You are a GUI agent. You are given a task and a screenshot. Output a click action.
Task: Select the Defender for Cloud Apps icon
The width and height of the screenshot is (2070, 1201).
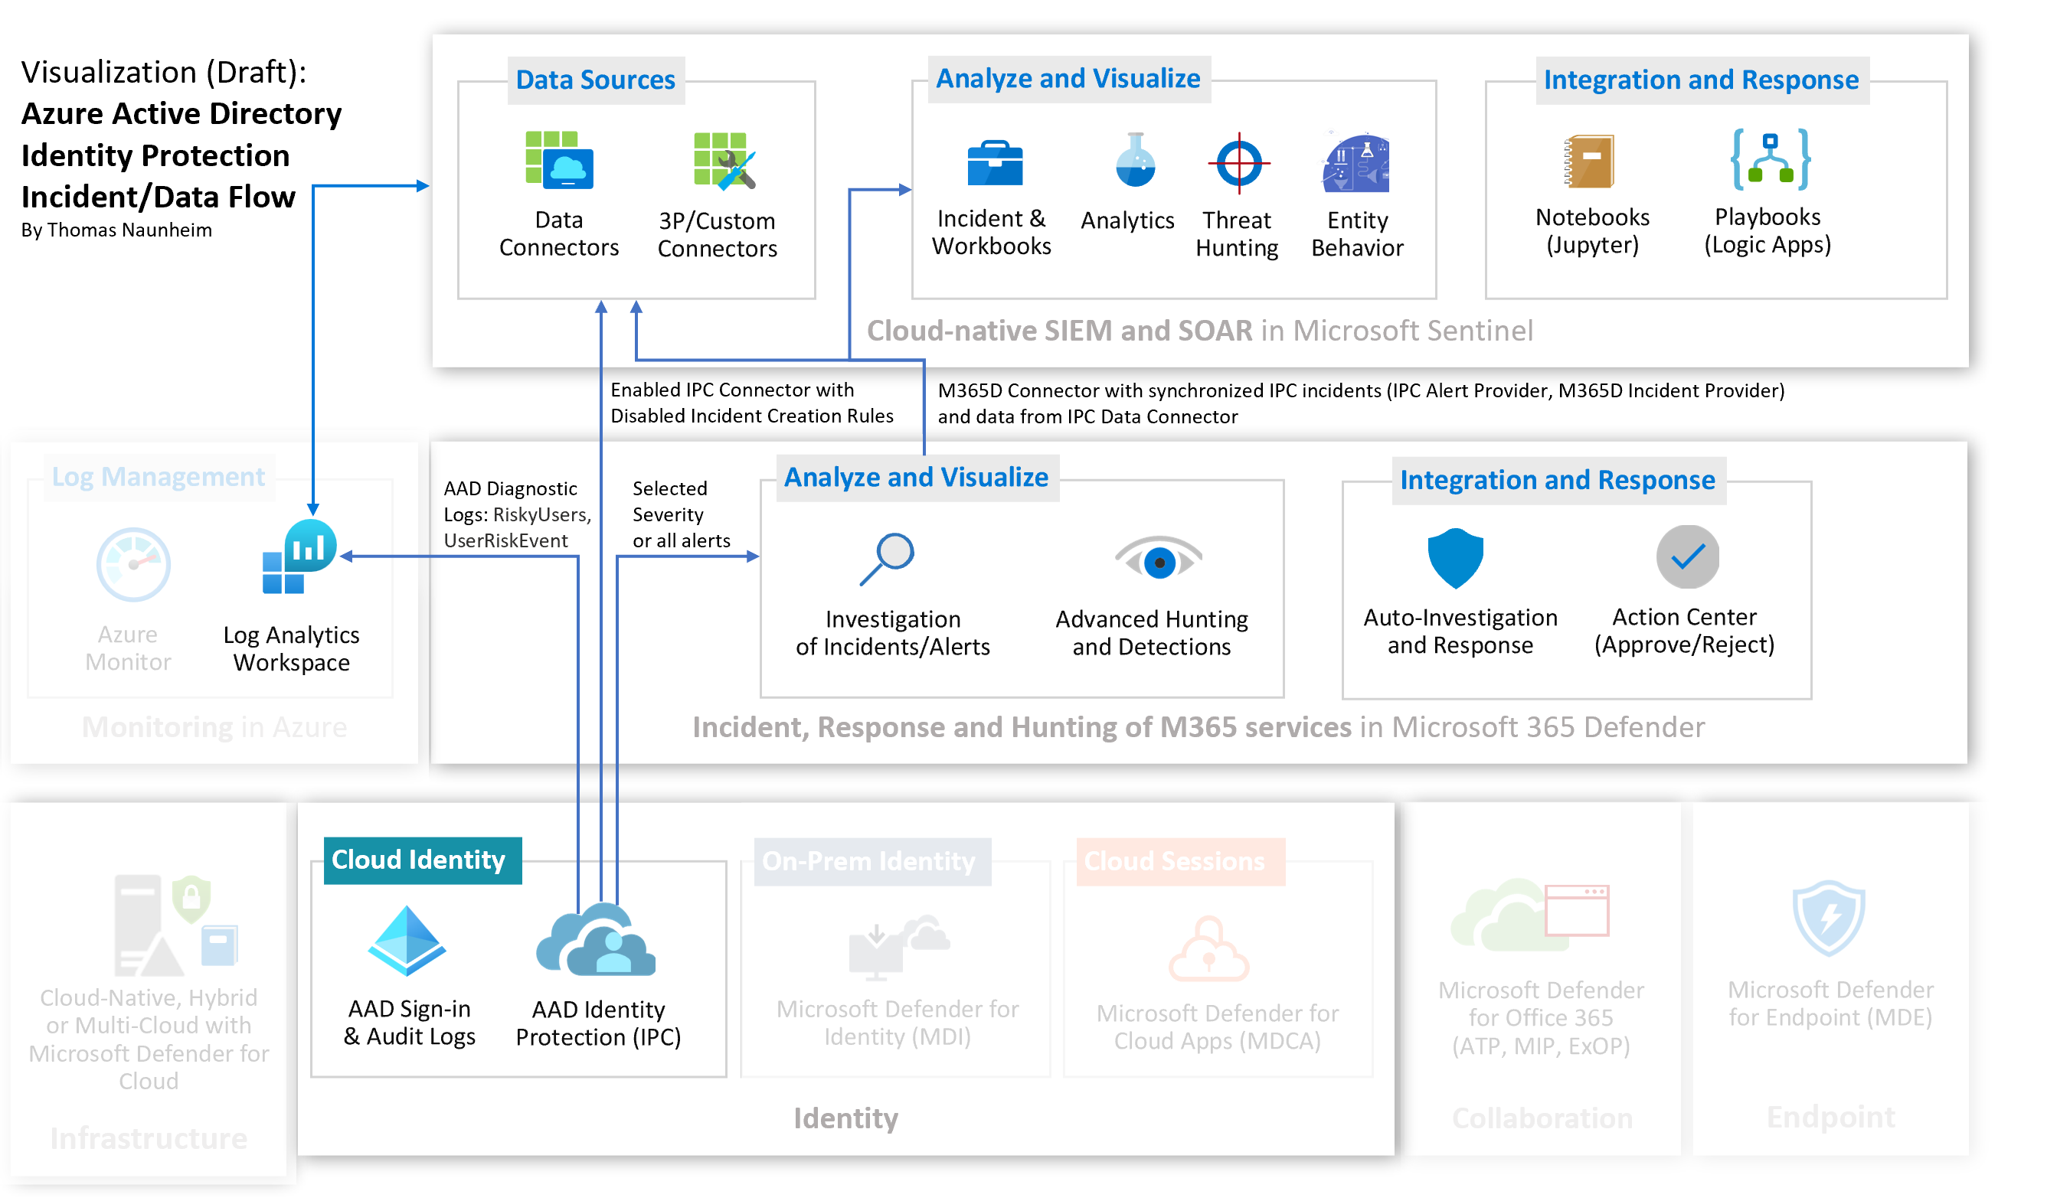click(1209, 949)
